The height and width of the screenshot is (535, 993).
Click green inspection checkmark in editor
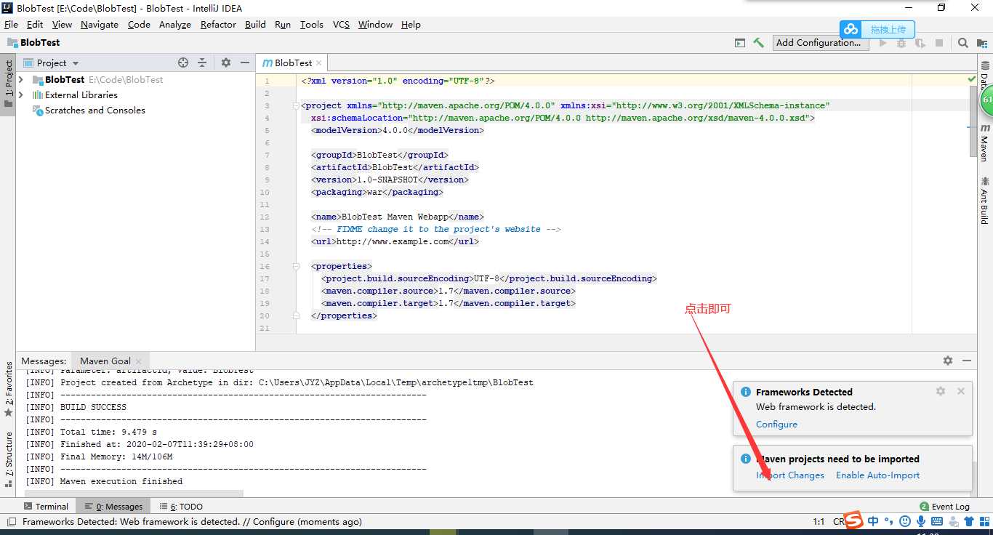click(x=972, y=79)
